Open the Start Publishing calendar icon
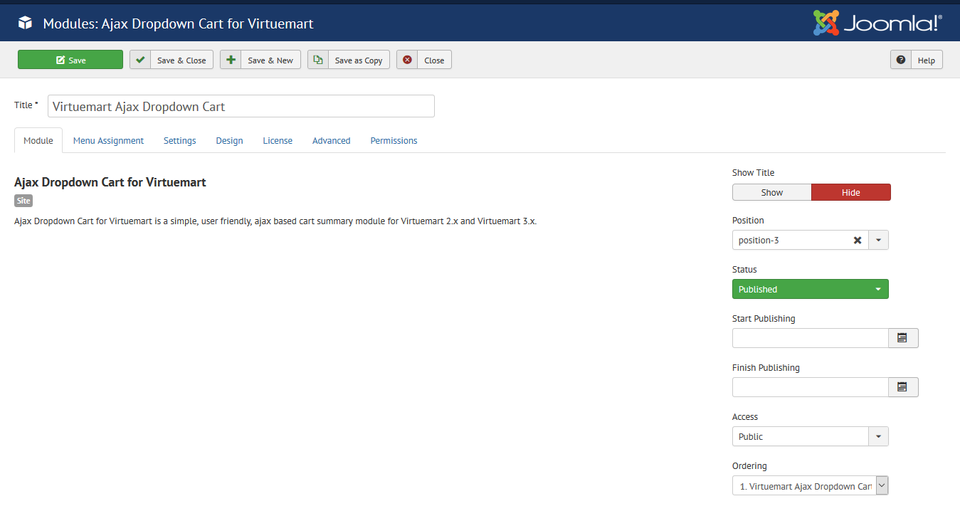 903,338
